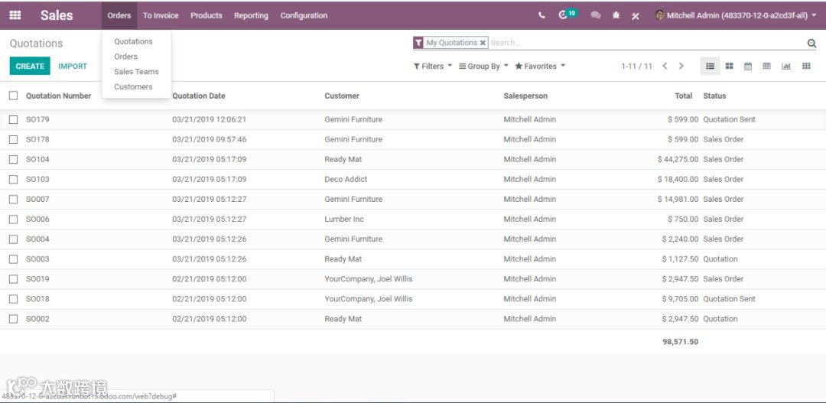826x403 pixels.
Task: Toggle the select-all checkbox in header
Action: pyautogui.click(x=14, y=96)
